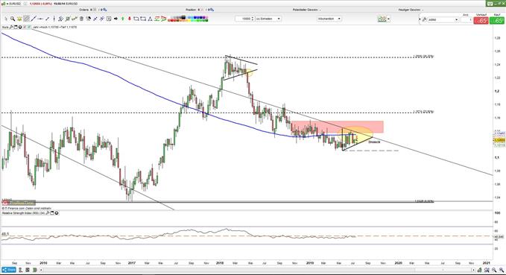506x275 pixels.
Task: Click the quantity input showing 10000
Action: click(244, 19)
